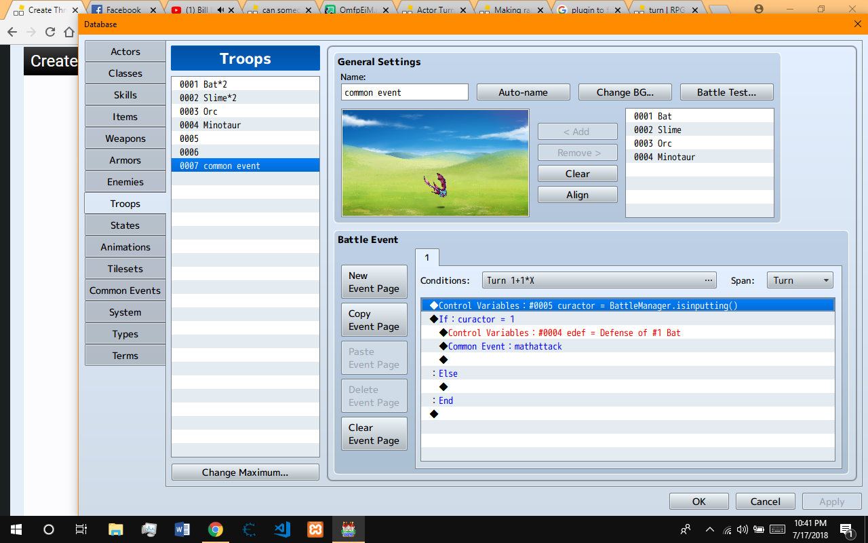This screenshot has width=868, height=543.
Task: Click the New Event Page button
Action: pyautogui.click(x=374, y=282)
